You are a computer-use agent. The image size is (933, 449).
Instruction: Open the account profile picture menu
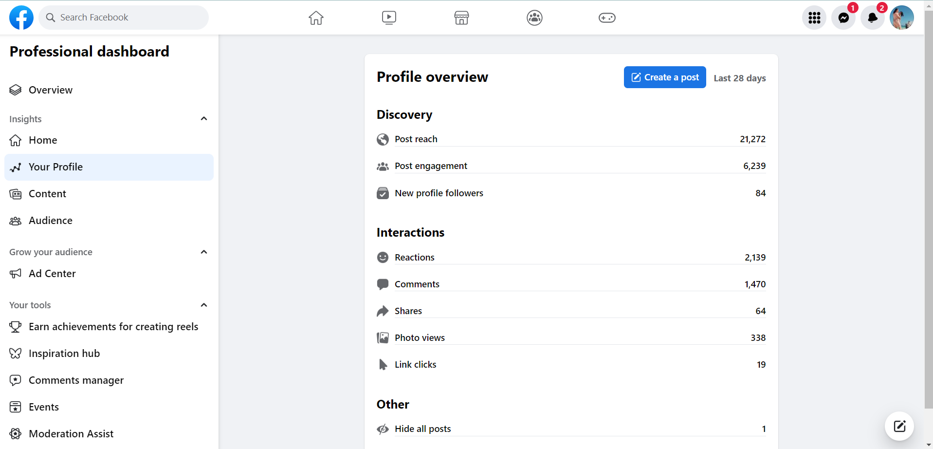[902, 18]
